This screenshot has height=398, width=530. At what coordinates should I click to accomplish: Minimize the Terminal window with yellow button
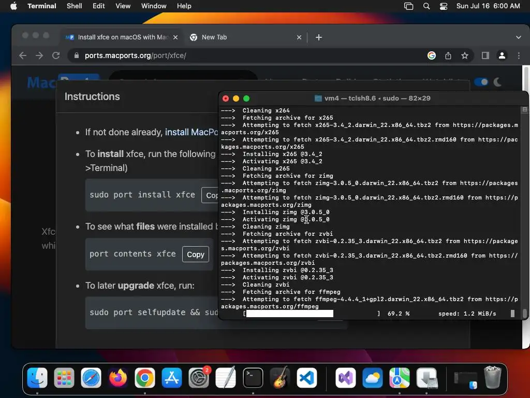click(236, 98)
